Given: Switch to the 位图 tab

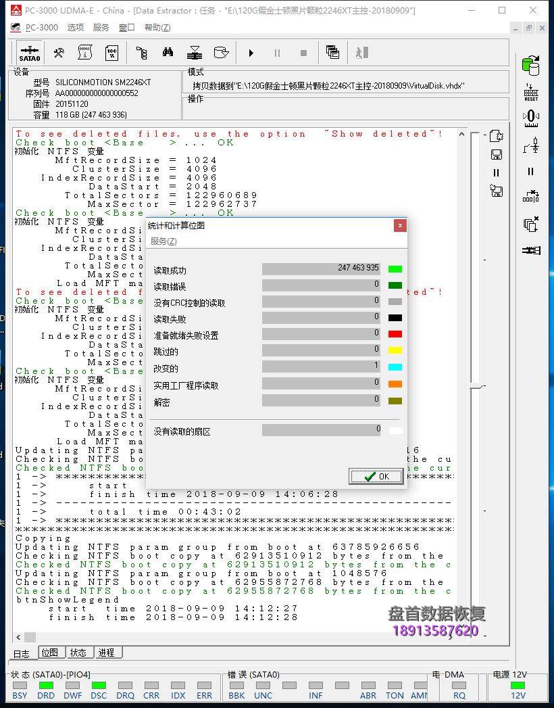Looking at the screenshot, I should pos(51,652).
